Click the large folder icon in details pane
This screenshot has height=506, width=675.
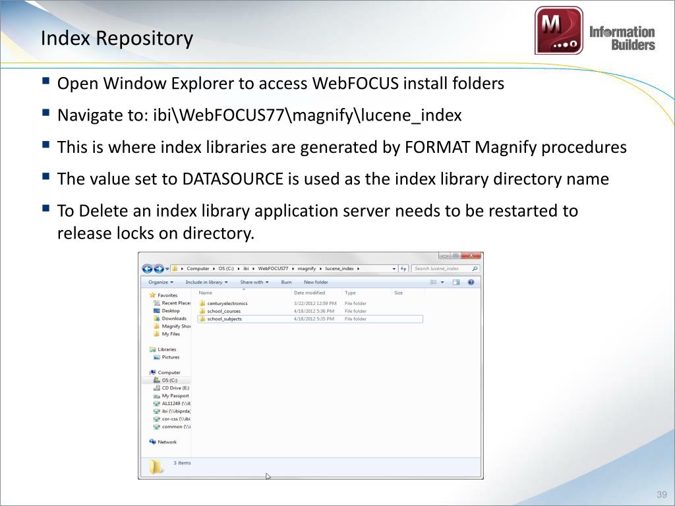[156, 466]
